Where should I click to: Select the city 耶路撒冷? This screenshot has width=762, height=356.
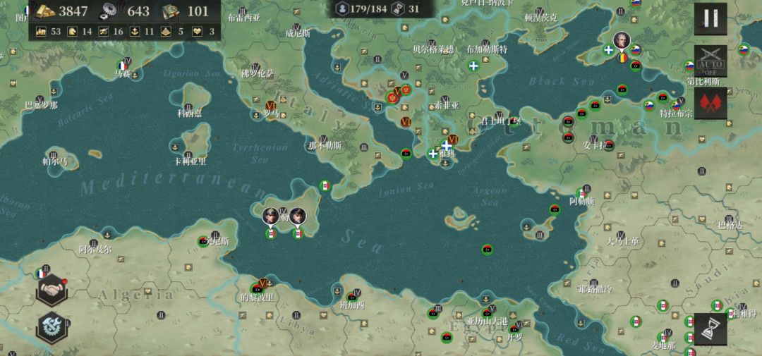click(x=595, y=290)
